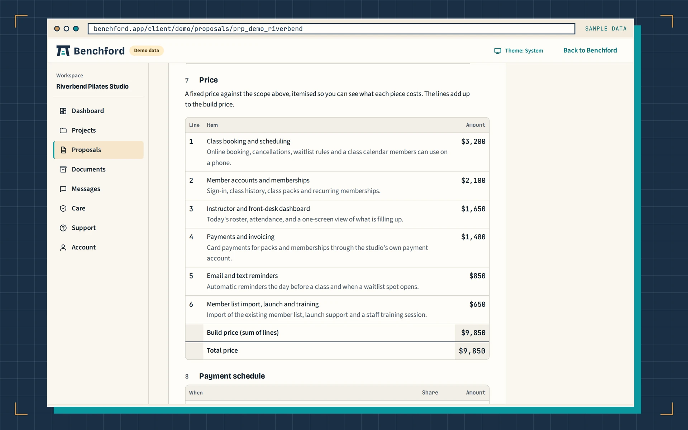Click the Messages chat bubble icon
This screenshot has width=688, height=430.
(63, 189)
